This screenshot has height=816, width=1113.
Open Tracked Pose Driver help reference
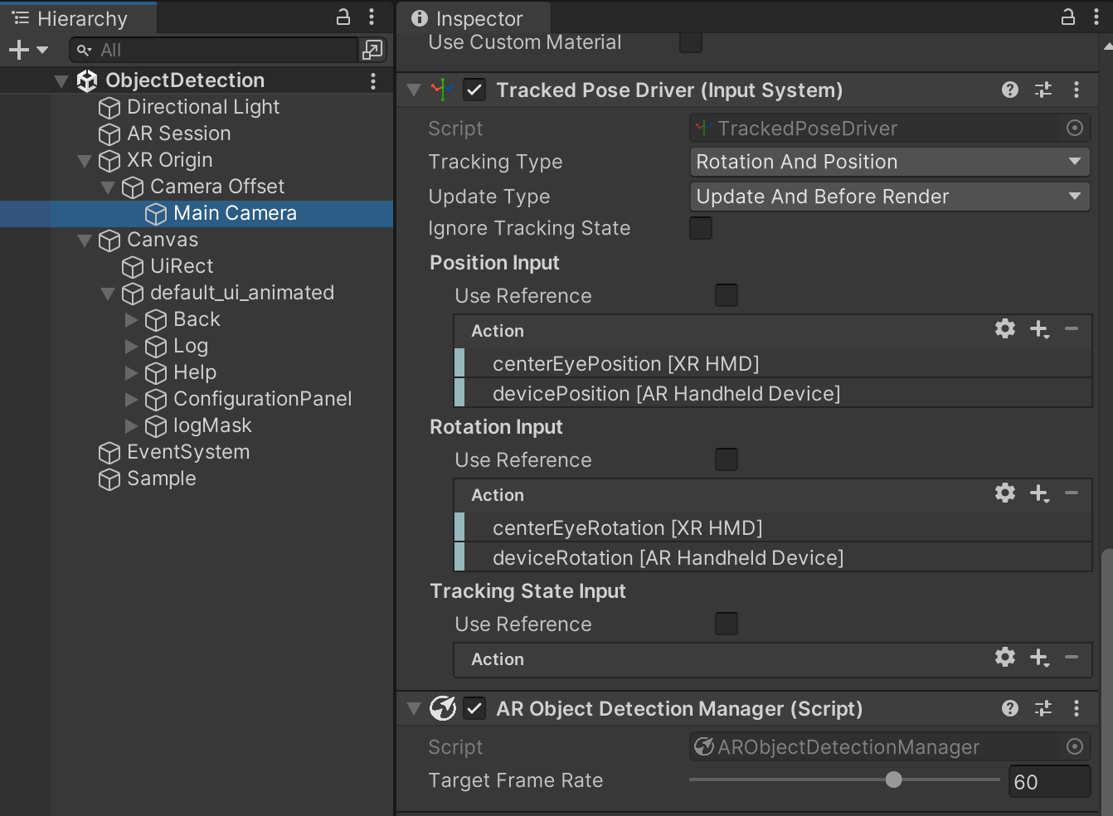click(1009, 90)
